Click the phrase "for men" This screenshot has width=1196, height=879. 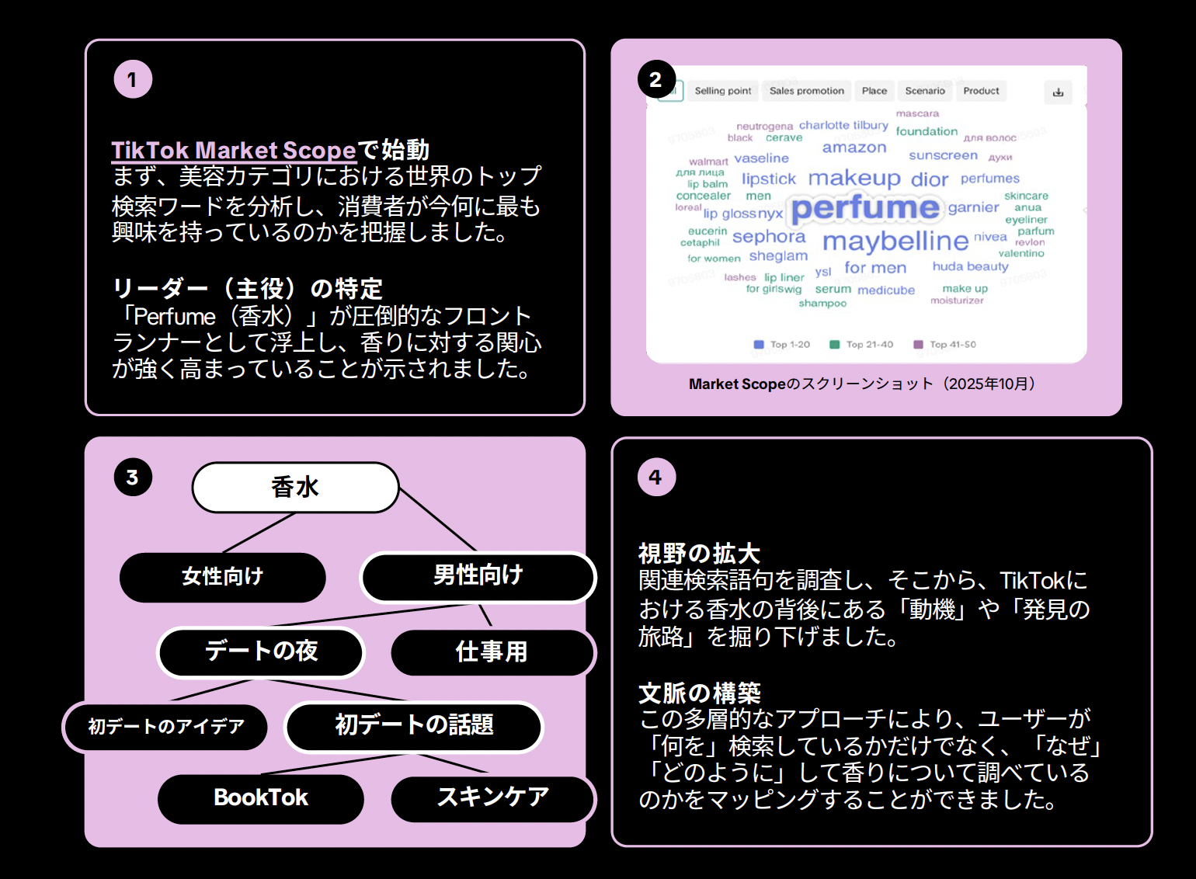point(875,268)
